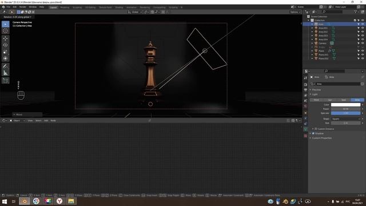Image resolution: width=366 pixels, height=206 pixels.
Task: Select the Annotate pencil tool
Action: pos(5,66)
